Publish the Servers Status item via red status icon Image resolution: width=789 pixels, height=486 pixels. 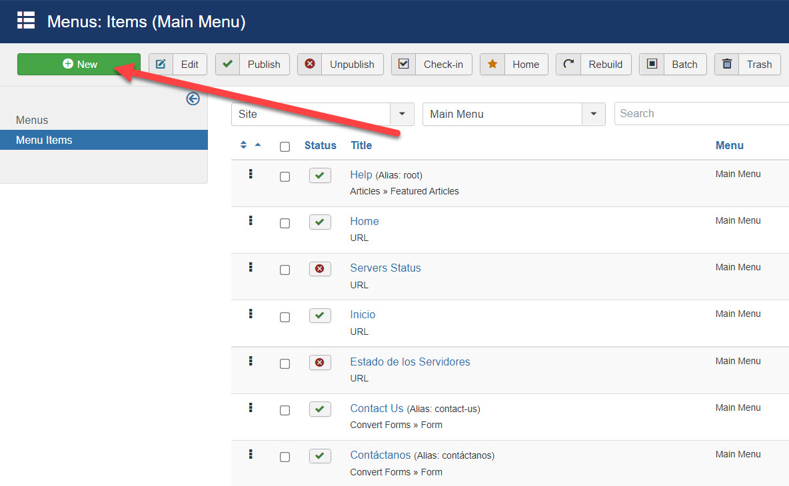[x=320, y=269]
